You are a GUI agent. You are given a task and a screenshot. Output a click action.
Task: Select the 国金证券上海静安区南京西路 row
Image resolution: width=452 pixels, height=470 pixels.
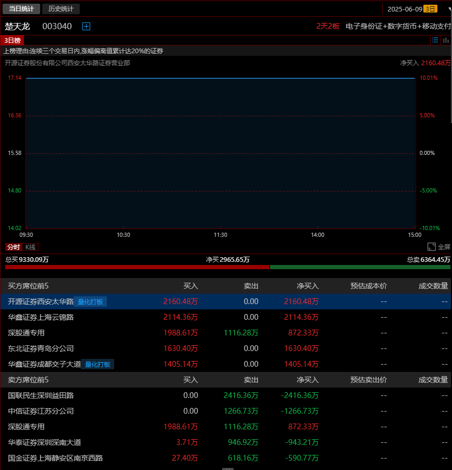click(x=226, y=457)
